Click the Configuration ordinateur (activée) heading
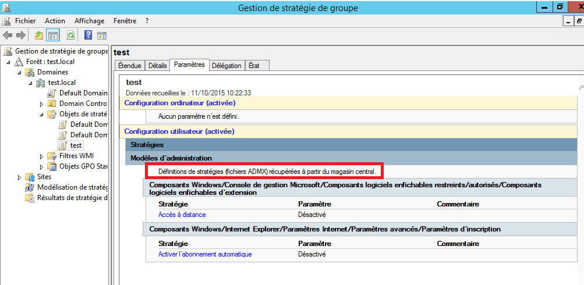The height and width of the screenshot is (285, 584). coord(179,103)
